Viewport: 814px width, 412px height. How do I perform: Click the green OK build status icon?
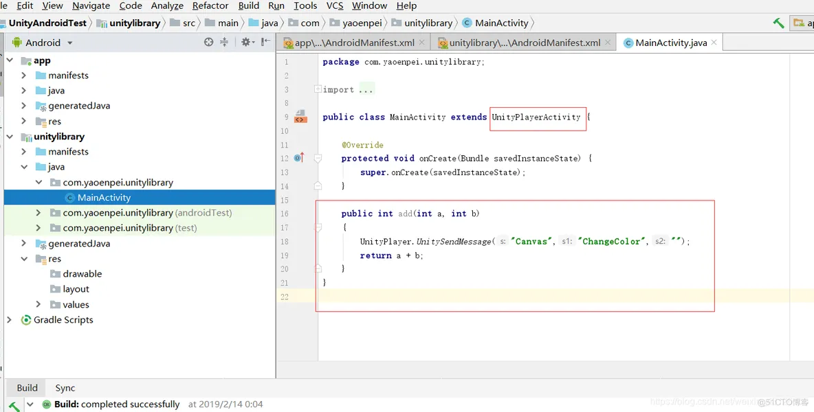pos(47,404)
